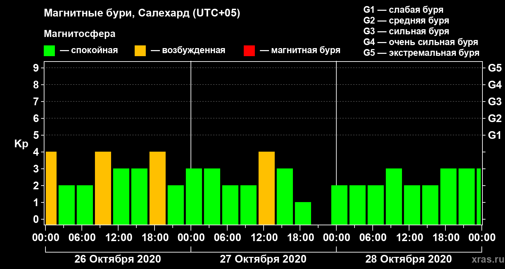
Task: Click the green 18:00 bar on 28 October
Action: click(x=448, y=197)
